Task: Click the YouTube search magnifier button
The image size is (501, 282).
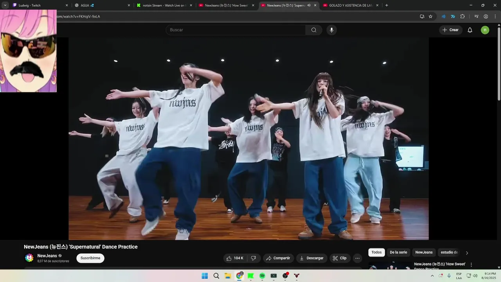Action: pos(314,30)
